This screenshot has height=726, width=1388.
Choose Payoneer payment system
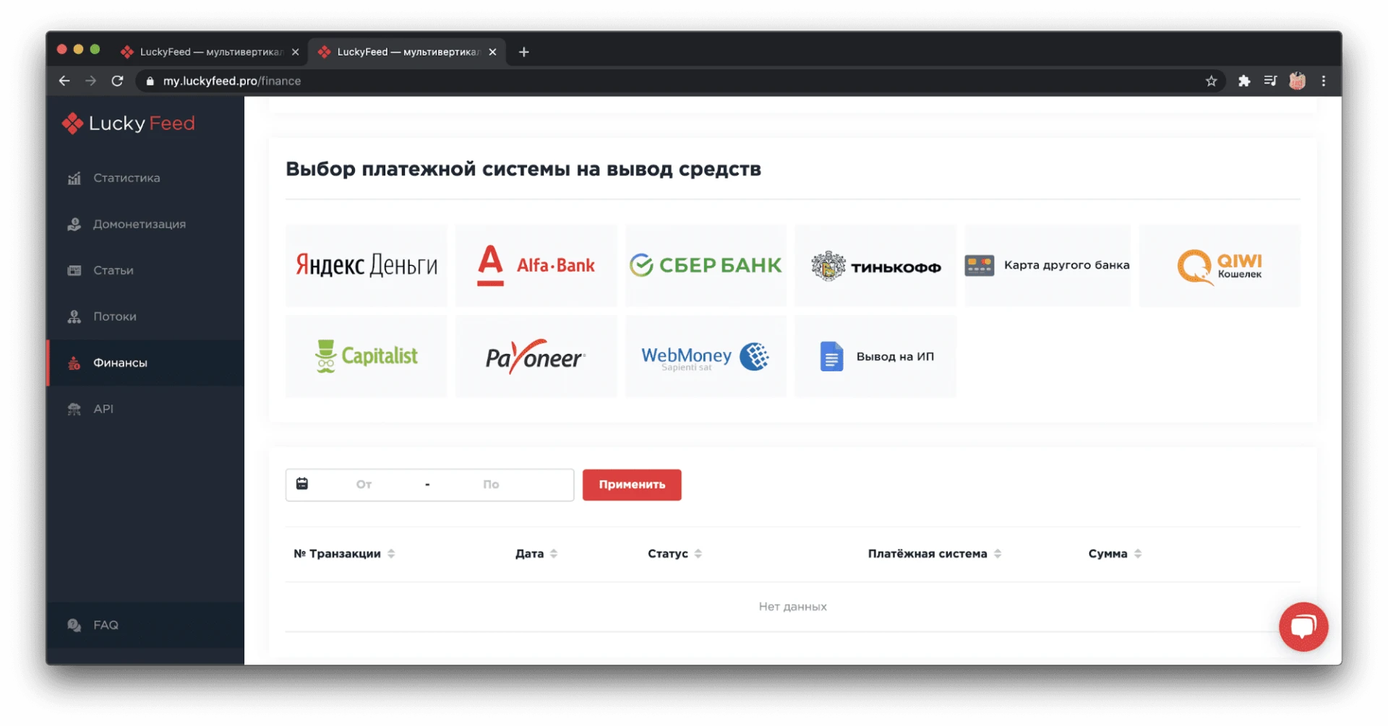click(536, 356)
